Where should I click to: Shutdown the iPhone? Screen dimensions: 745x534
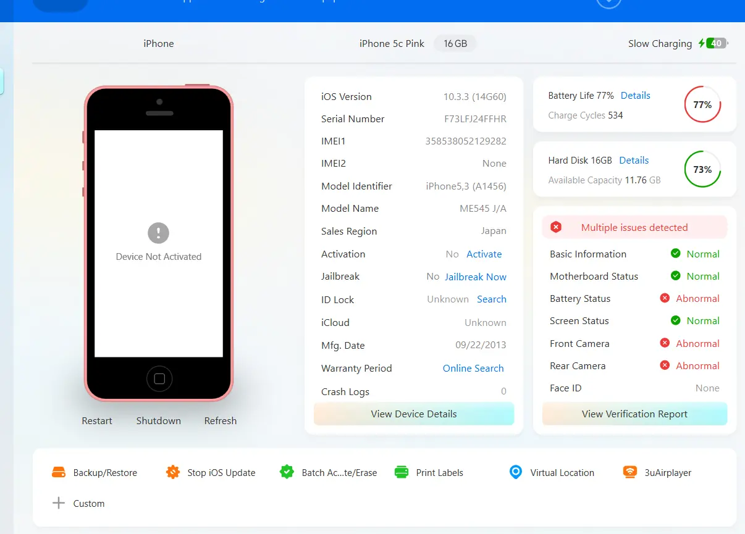pos(159,421)
